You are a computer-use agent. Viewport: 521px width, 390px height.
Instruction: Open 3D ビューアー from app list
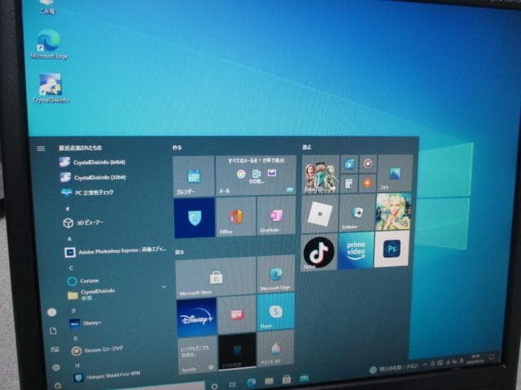pyautogui.click(x=83, y=223)
